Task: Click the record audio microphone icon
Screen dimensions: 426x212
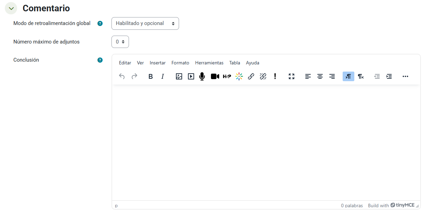Action: click(x=202, y=76)
